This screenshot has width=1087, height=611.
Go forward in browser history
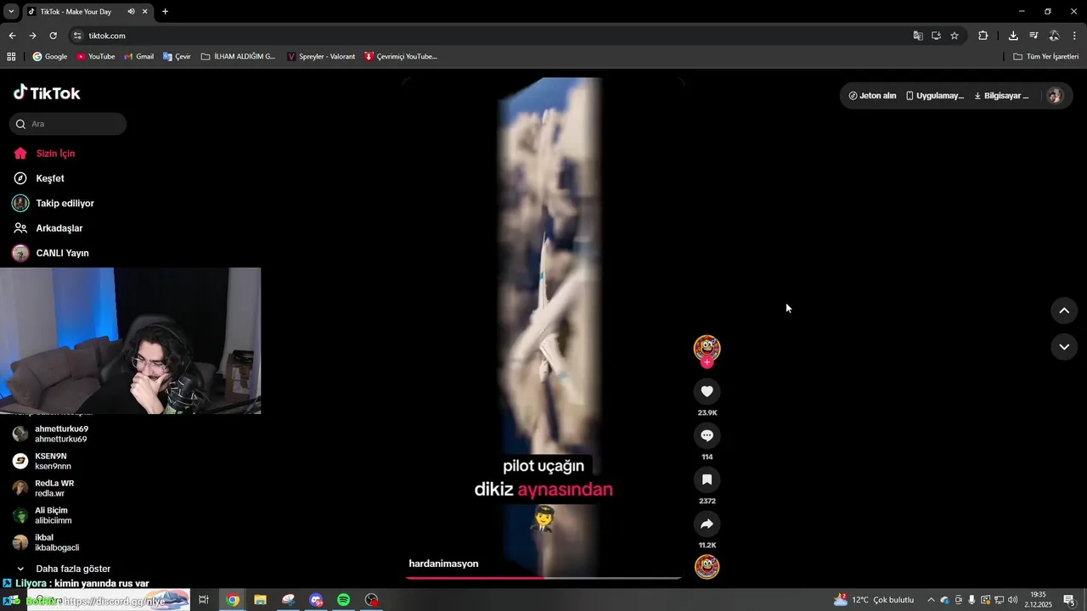pyautogui.click(x=32, y=36)
